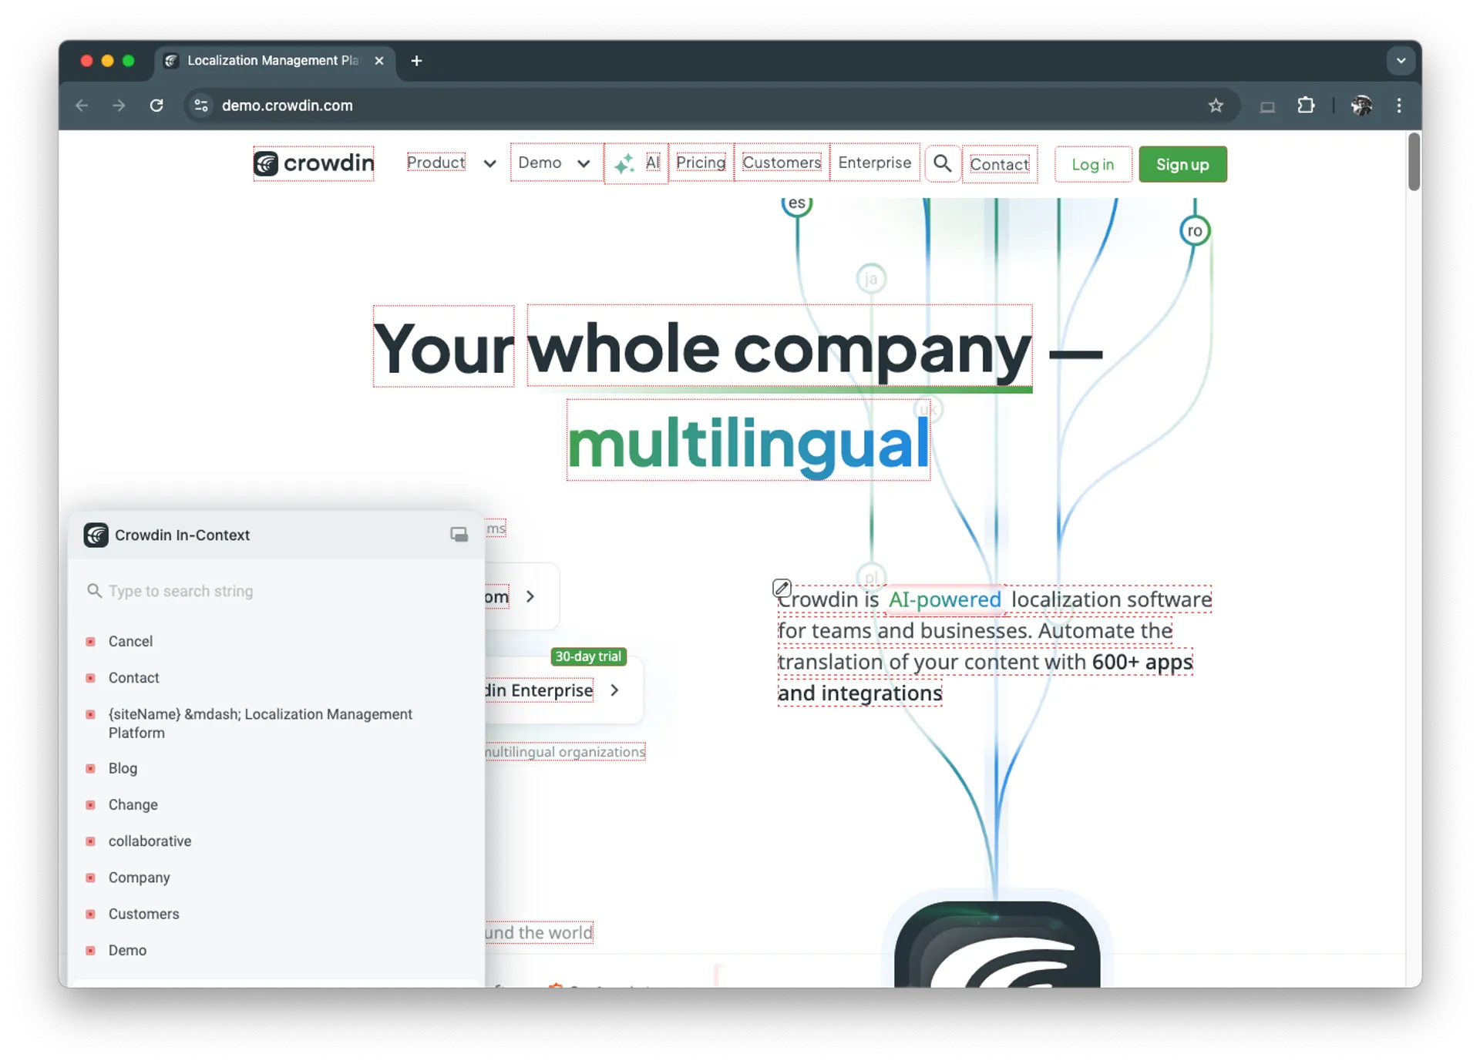The height and width of the screenshot is (1064, 1480).
Task: Click the Crowdin In-Context panel logo
Action: 96,535
